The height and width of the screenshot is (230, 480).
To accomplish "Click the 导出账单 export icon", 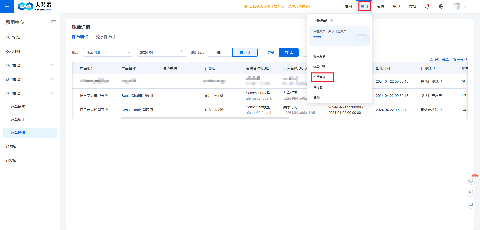I will pyautogui.click(x=432, y=59).
